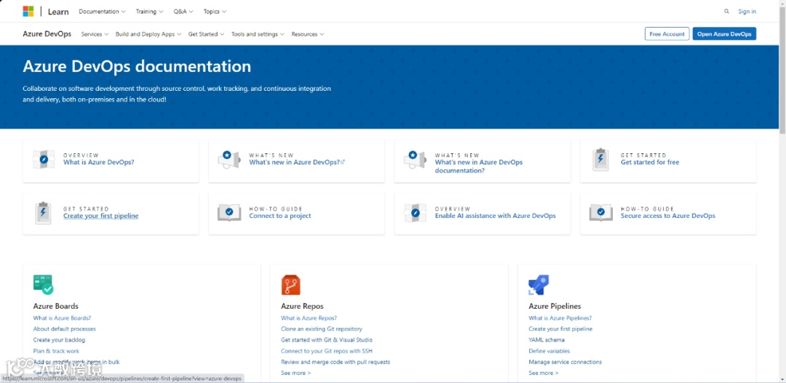
Task: Open the Resources dropdown menu
Action: click(307, 34)
